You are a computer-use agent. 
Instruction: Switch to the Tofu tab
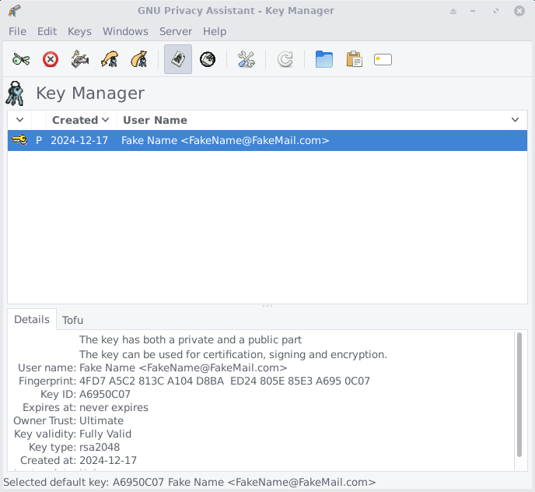tap(72, 320)
